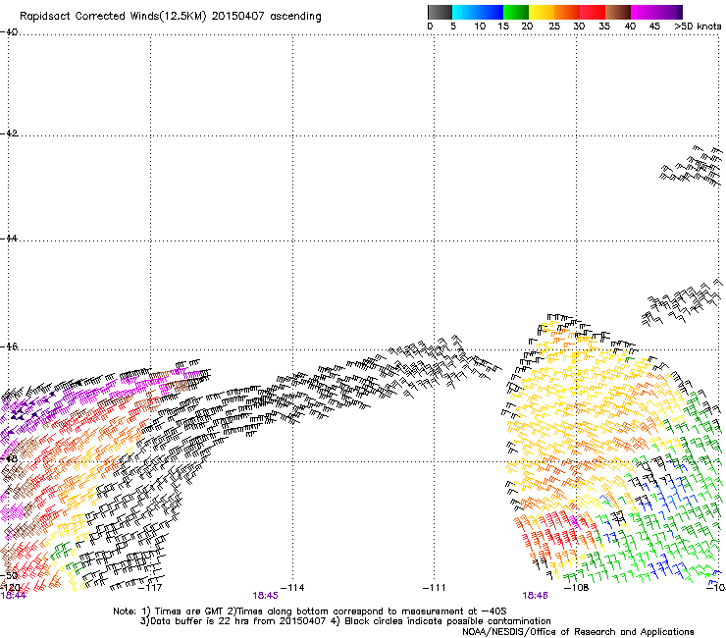Image resolution: width=726 pixels, height=638 pixels.
Task: Click the -114 longitude axis label
Action: coord(292,588)
